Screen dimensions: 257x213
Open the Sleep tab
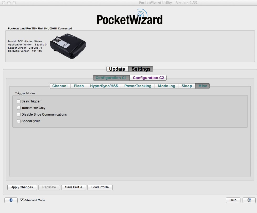[187, 86]
